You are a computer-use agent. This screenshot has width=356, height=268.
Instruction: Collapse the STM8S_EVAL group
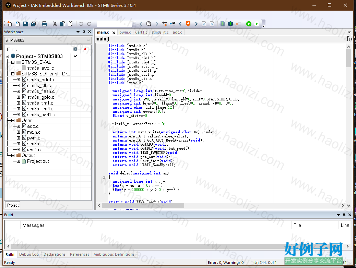pos(13,62)
